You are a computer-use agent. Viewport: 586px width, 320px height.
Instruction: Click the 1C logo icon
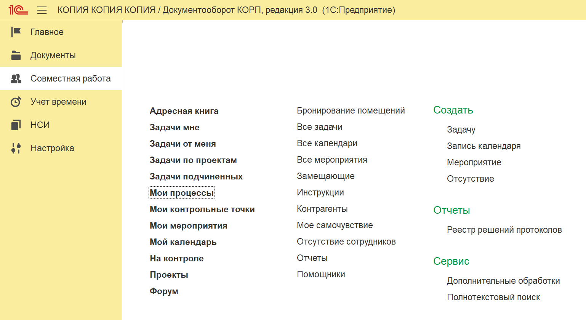pos(18,10)
